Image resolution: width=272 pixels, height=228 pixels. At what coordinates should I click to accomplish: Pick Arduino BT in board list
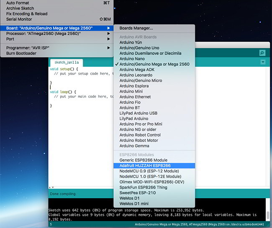[x=154, y=108]
